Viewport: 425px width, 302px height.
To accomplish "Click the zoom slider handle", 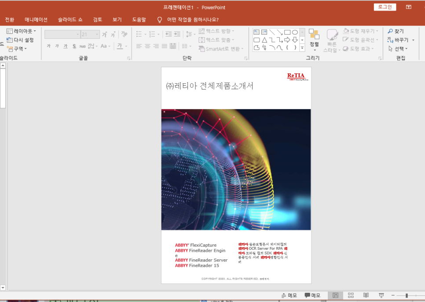I will click(407, 295).
